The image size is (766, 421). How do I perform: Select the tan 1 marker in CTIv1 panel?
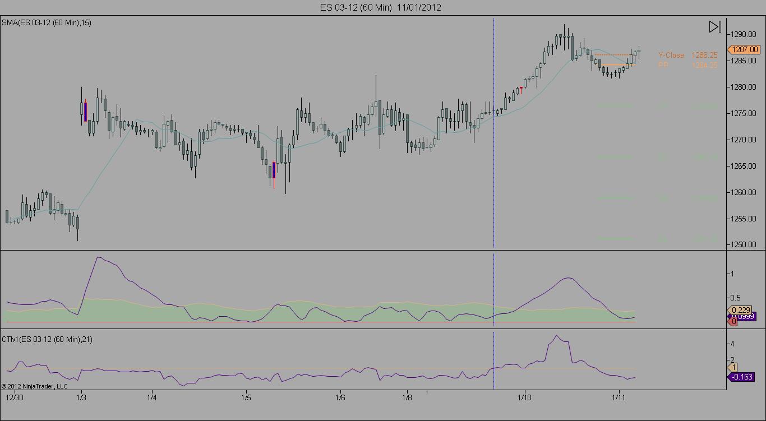pos(733,368)
